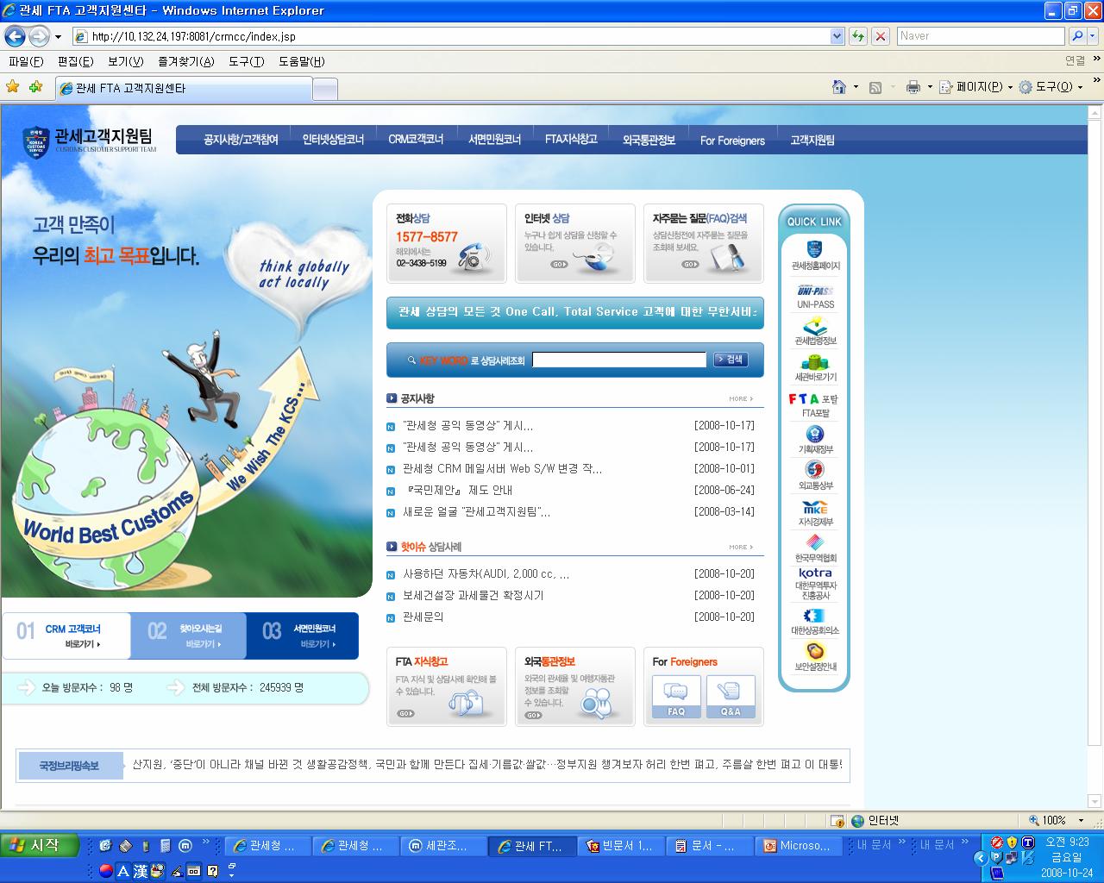Click the IE refresh page icon
This screenshot has height=883, width=1104.
click(858, 36)
